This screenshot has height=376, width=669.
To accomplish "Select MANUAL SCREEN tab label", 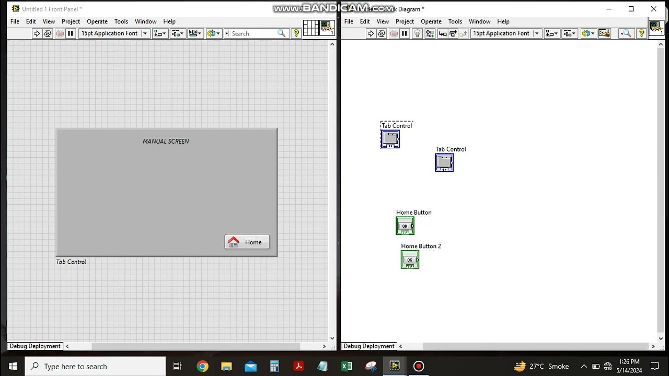I will (x=166, y=141).
